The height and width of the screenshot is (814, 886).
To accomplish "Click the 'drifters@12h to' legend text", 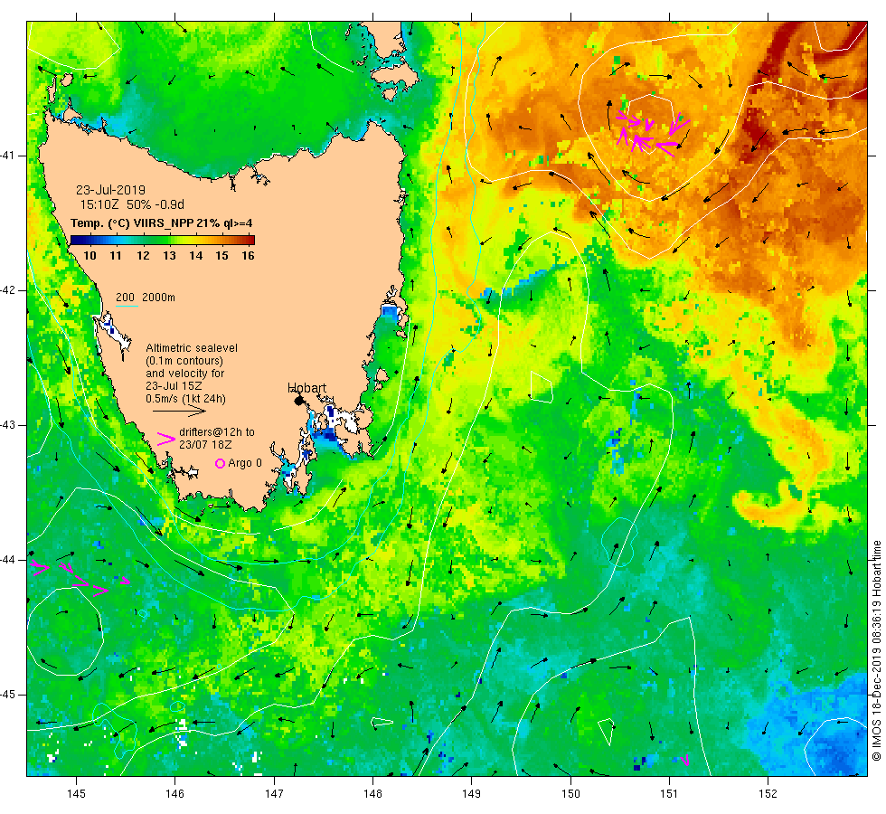I will tap(217, 432).
